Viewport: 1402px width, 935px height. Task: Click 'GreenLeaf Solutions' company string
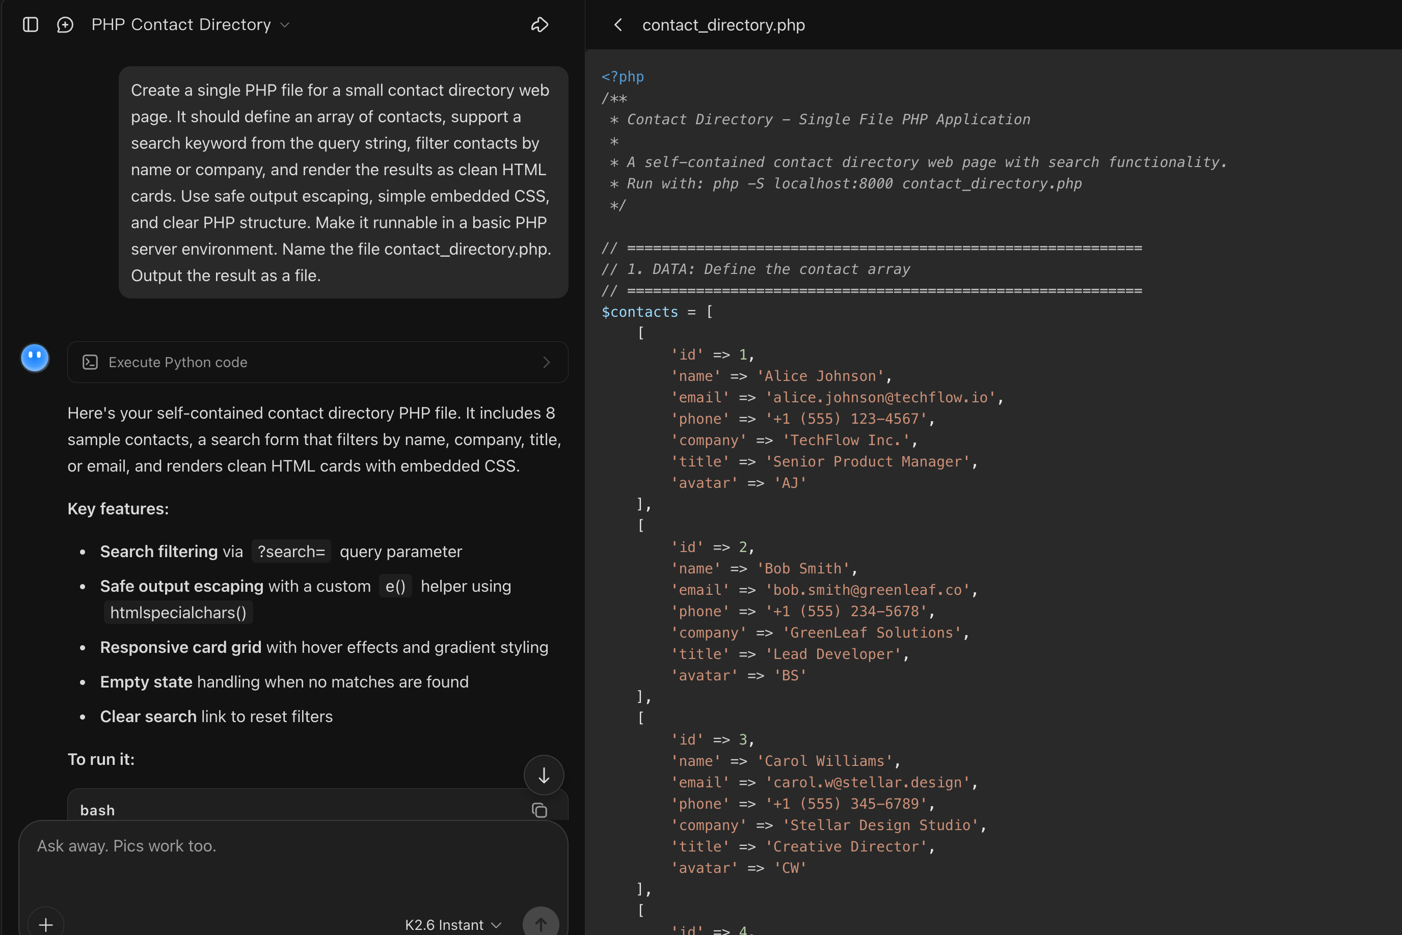click(x=871, y=632)
